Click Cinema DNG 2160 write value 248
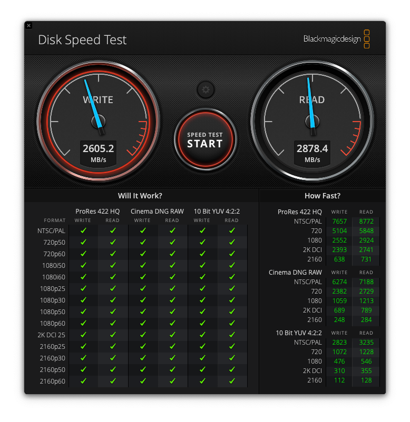Viewport: 410px width, 422px height. (x=339, y=320)
